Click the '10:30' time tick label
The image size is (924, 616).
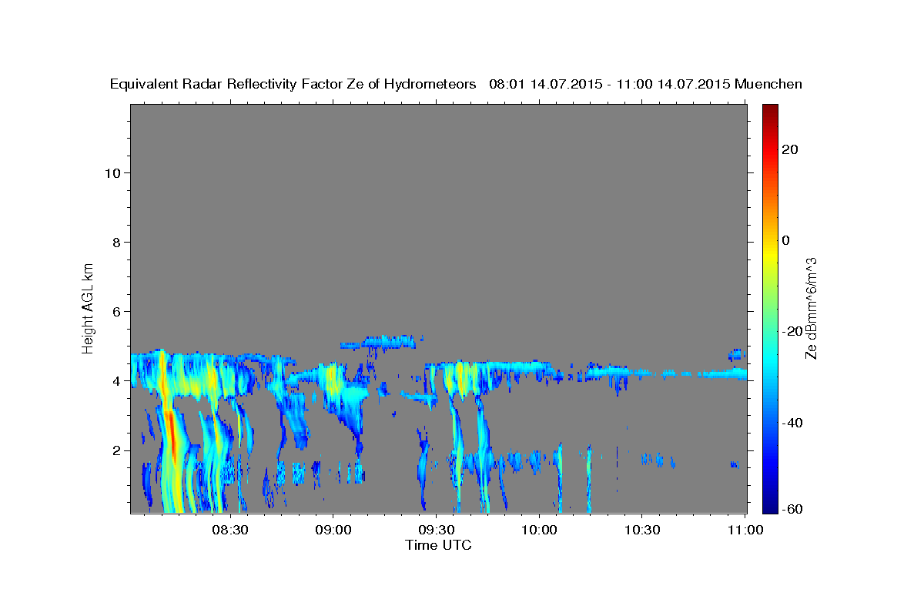pyautogui.click(x=642, y=530)
